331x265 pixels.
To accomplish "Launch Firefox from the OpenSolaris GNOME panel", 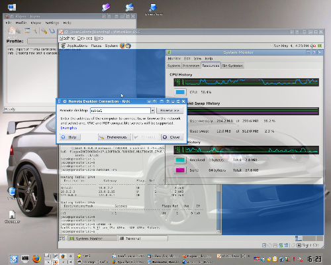I will tap(122, 46).
